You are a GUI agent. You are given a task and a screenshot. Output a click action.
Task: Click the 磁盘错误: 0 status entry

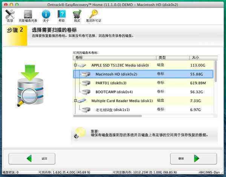point(11,172)
